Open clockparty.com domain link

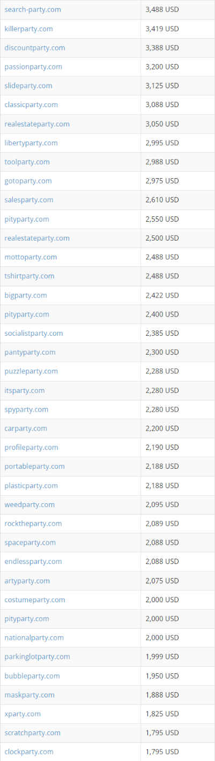click(29, 751)
